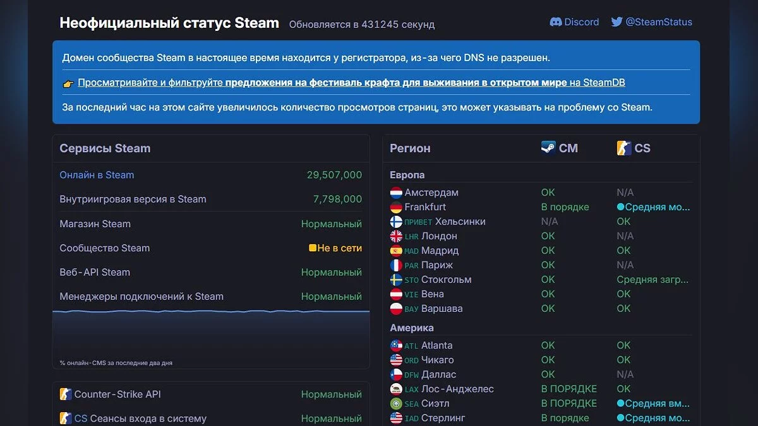This screenshot has height=426, width=758.
Task: Open the @SteamStatus Twitter link
Action: (x=659, y=22)
